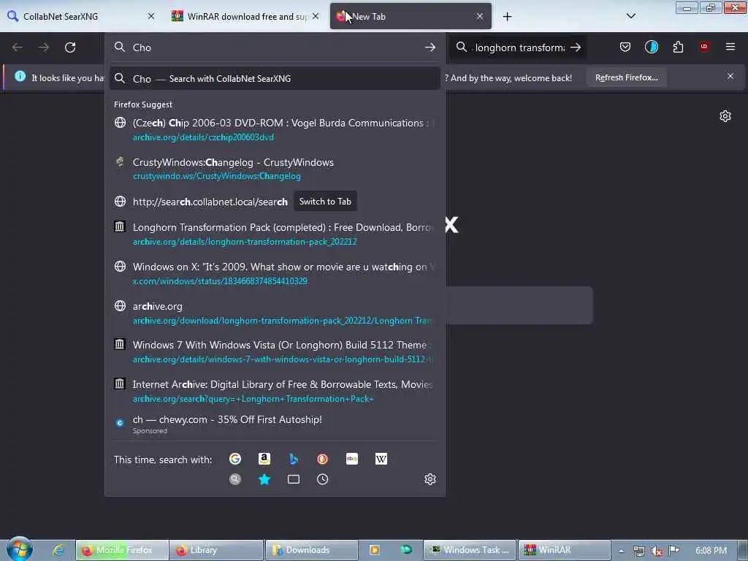Click the media player taskbar icon

coord(375,550)
